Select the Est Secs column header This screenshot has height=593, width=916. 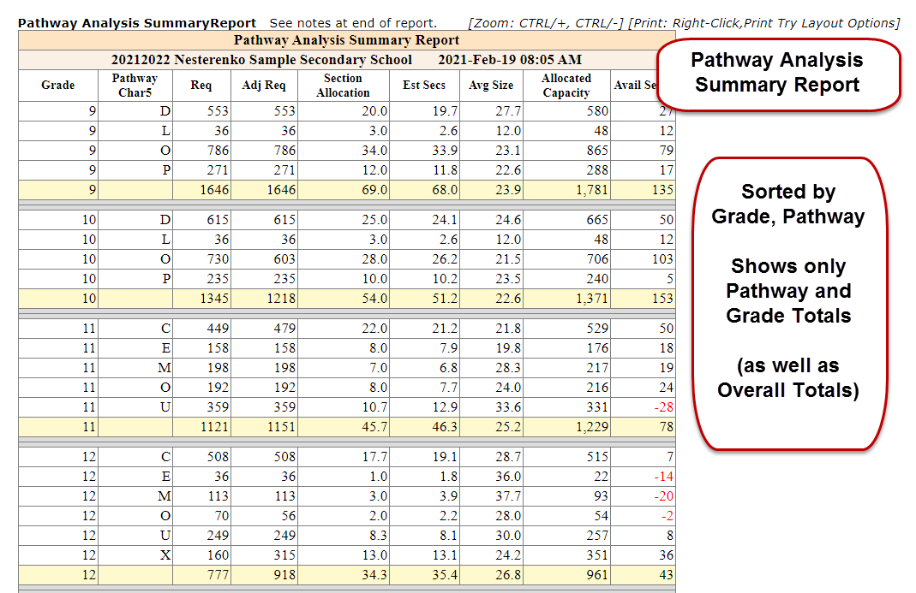424,86
